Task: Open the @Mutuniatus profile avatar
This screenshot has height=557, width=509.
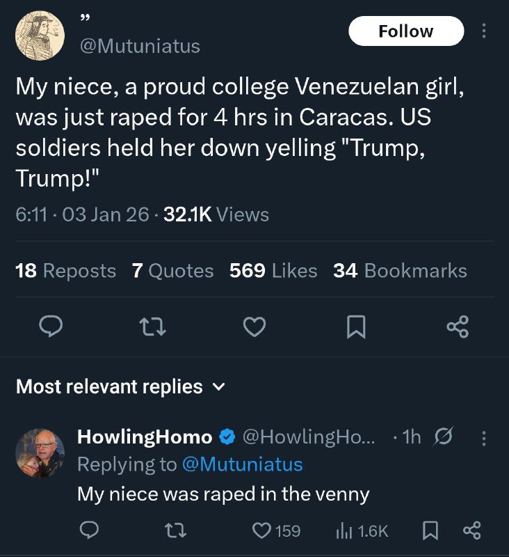Action: click(x=40, y=36)
